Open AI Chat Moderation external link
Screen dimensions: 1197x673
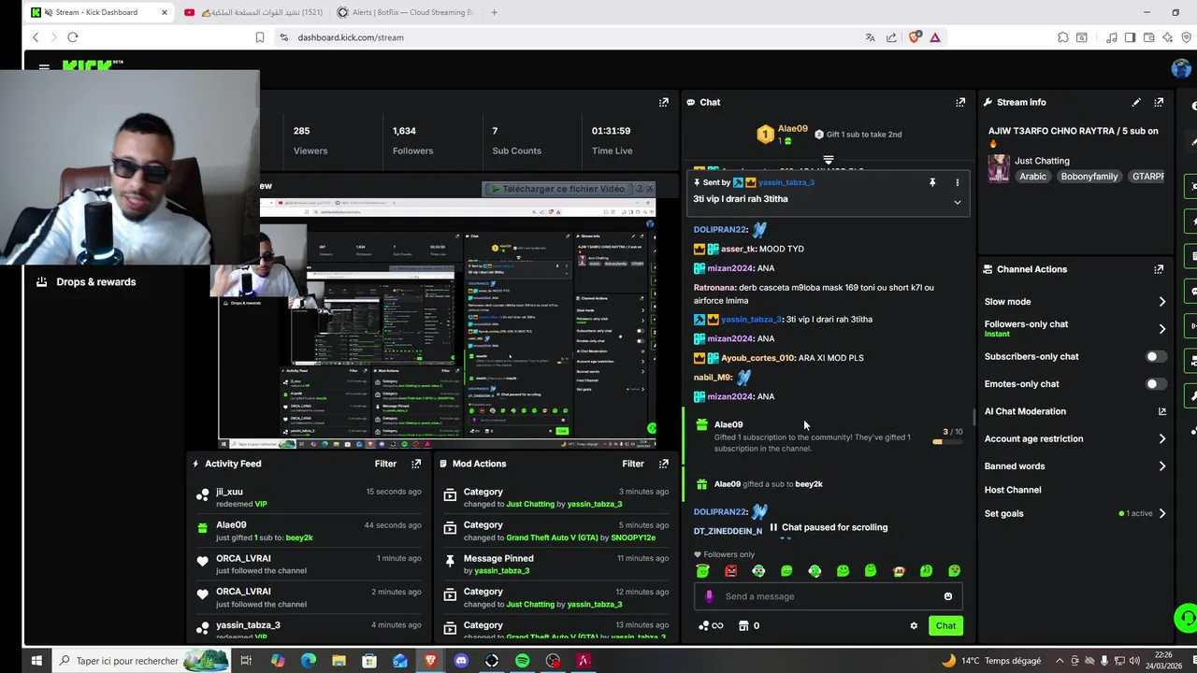(x=1162, y=411)
